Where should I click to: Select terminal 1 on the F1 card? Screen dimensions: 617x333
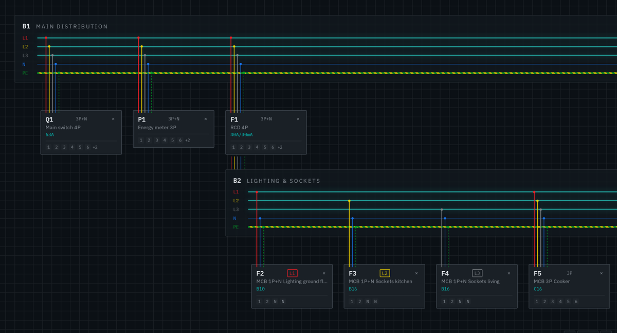(x=234, y=147)
